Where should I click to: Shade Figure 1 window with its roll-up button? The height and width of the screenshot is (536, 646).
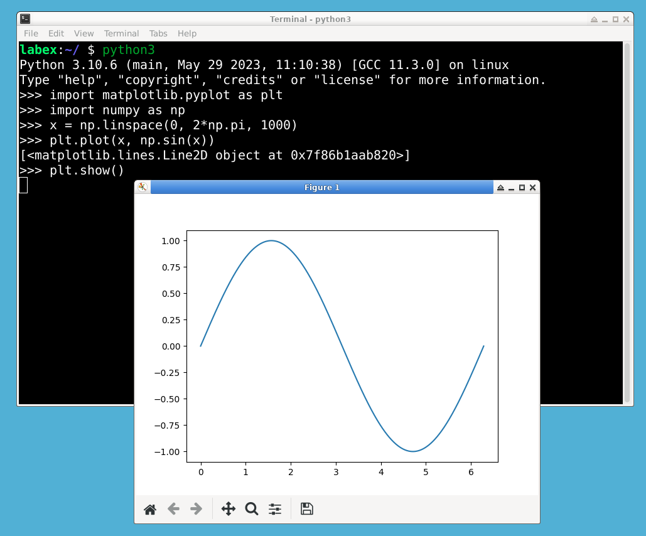click(500, 187)
